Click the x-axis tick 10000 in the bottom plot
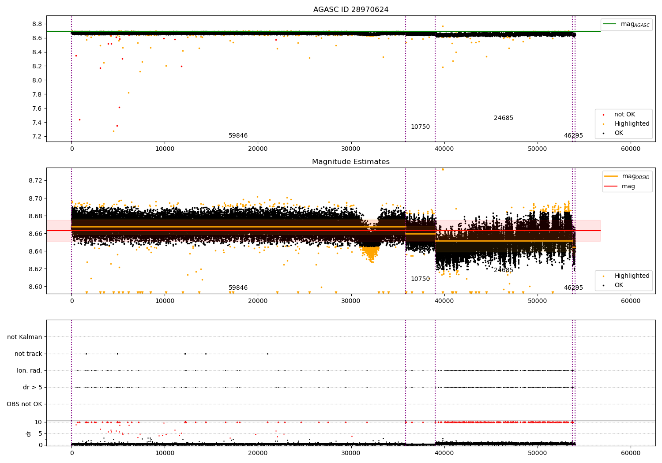This screenshot has width=662, height=463. (x=165, y=453)
